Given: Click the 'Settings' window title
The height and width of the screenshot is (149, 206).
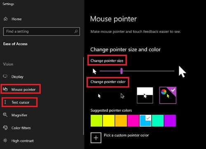Looking at the screenshot, I should click(x=8, y=4).
